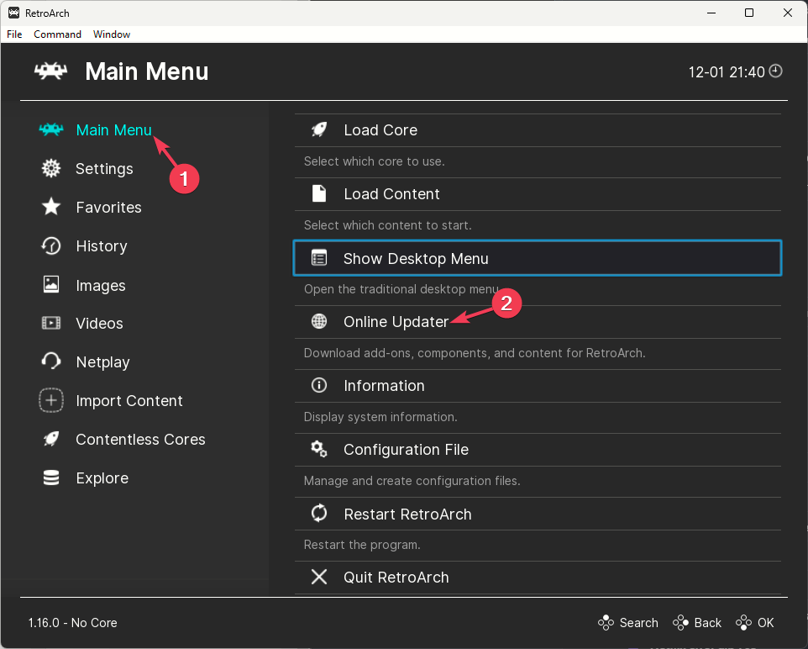Click the Explore database icon
This screenshot has height=649, width=808.
tap(51, 478)
